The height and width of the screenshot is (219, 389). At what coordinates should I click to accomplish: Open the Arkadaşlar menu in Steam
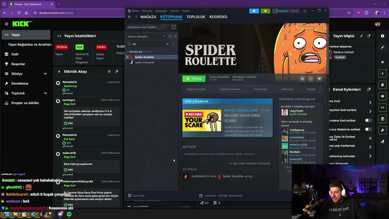161,11
